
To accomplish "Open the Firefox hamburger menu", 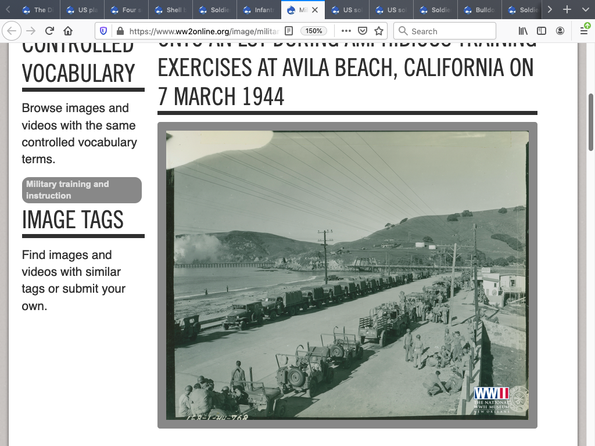I will (583, 31).
